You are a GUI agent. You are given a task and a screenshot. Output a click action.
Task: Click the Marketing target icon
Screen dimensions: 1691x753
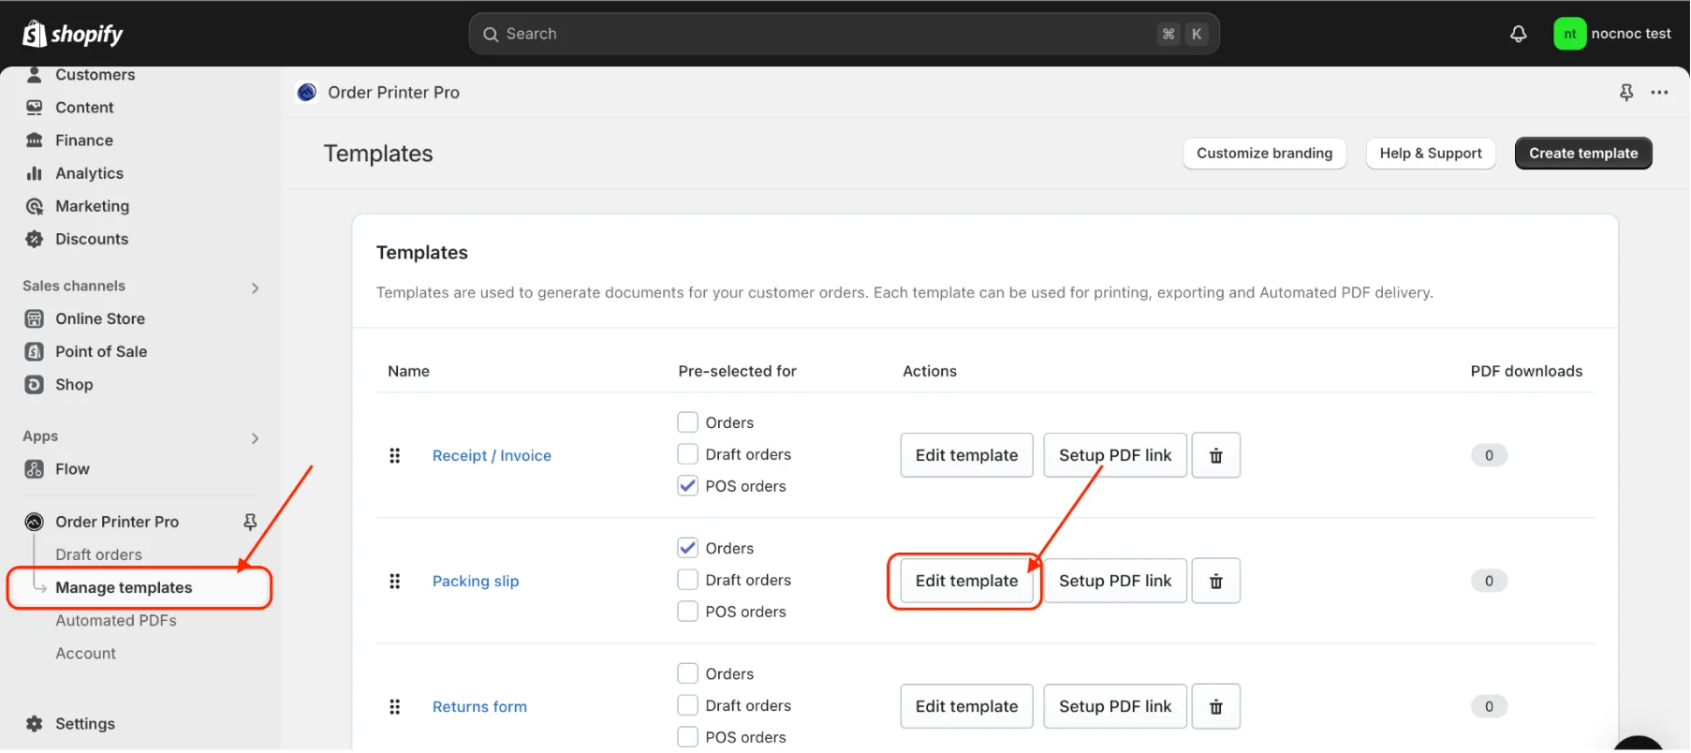[x=35, y=206]
